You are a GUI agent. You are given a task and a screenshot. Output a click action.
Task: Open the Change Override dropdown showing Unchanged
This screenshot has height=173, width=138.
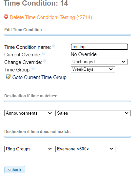point(99,62)
